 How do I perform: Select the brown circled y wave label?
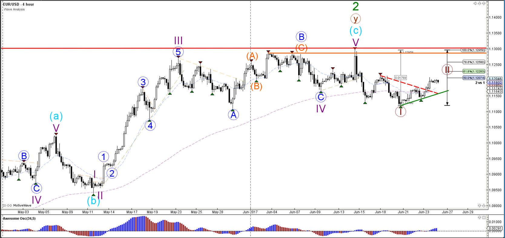[x=356, y=19]
